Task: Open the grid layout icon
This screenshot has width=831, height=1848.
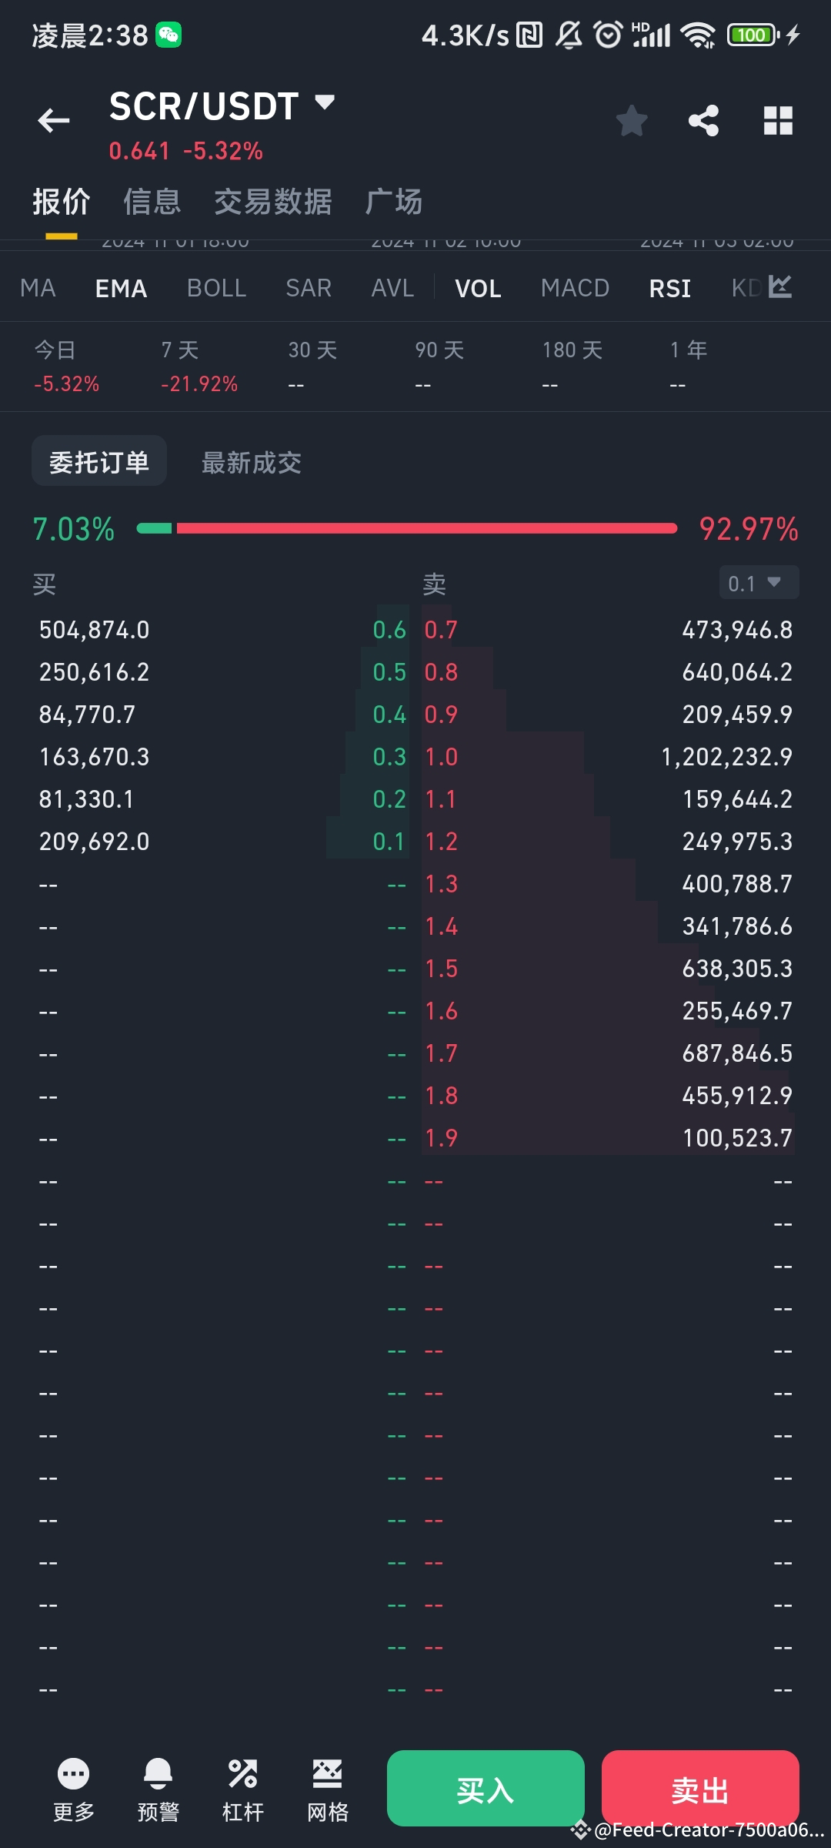Action: [778, 121]
